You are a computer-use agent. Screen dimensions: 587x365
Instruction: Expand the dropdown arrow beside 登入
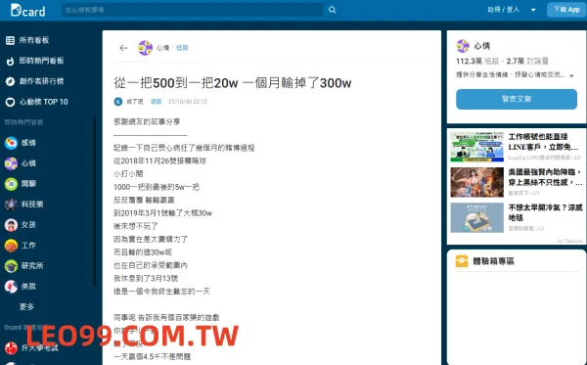pyautogui.click(x=533, y=10)
